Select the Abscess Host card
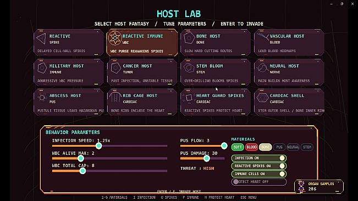This screenshot has width=358, height=201. (69, 102)
